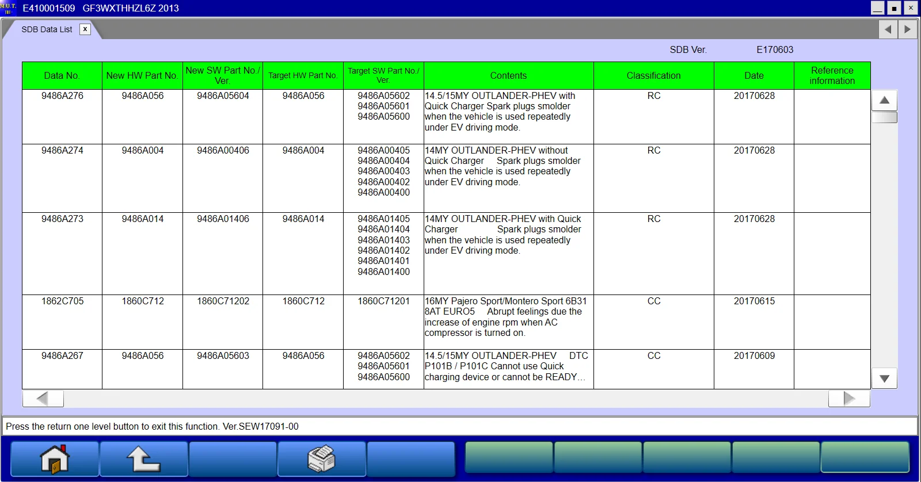Click the Date column header
Screen dimensions: 921x482
753,76
